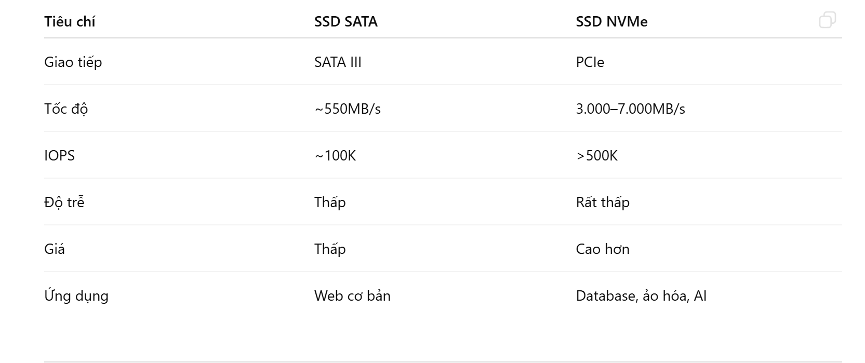Click the "~550MB/s" speed cell

pyautogui.click(x=347, y=109)
